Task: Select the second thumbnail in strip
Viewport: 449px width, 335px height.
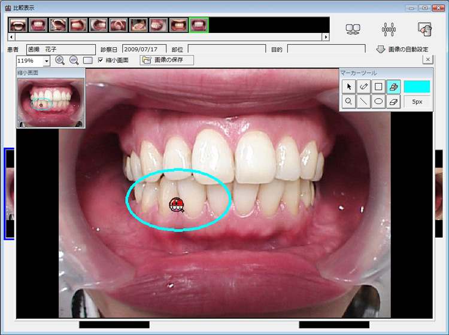Action: (x=38, y=25)
